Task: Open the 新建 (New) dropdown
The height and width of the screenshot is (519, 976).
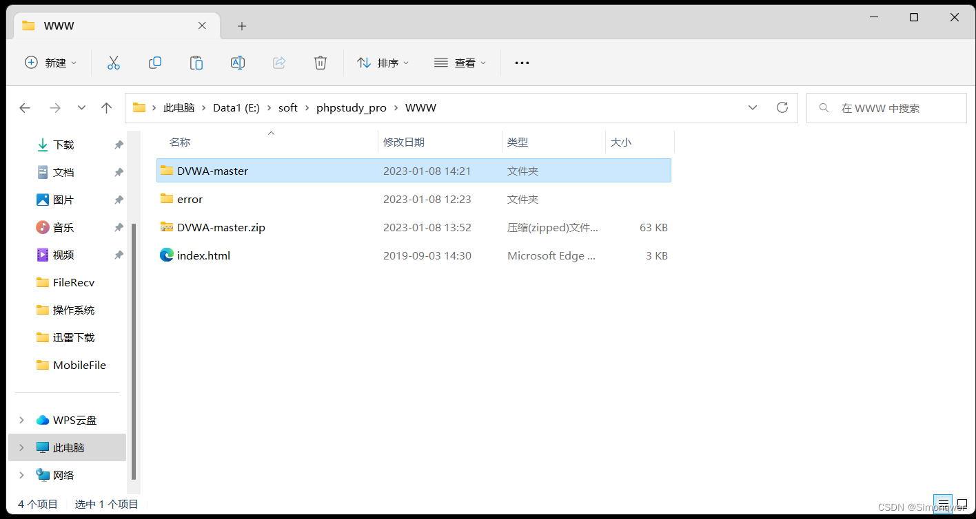Action: (x=51, y=63)
